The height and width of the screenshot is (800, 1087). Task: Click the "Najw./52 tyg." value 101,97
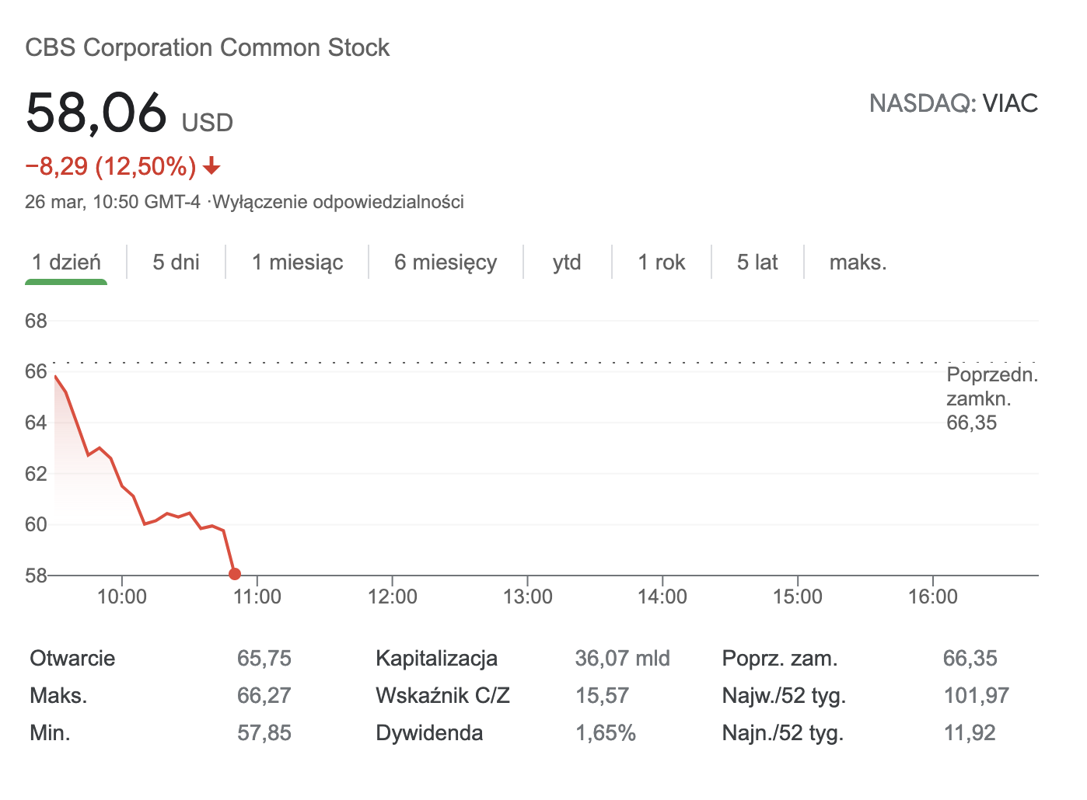976,695
